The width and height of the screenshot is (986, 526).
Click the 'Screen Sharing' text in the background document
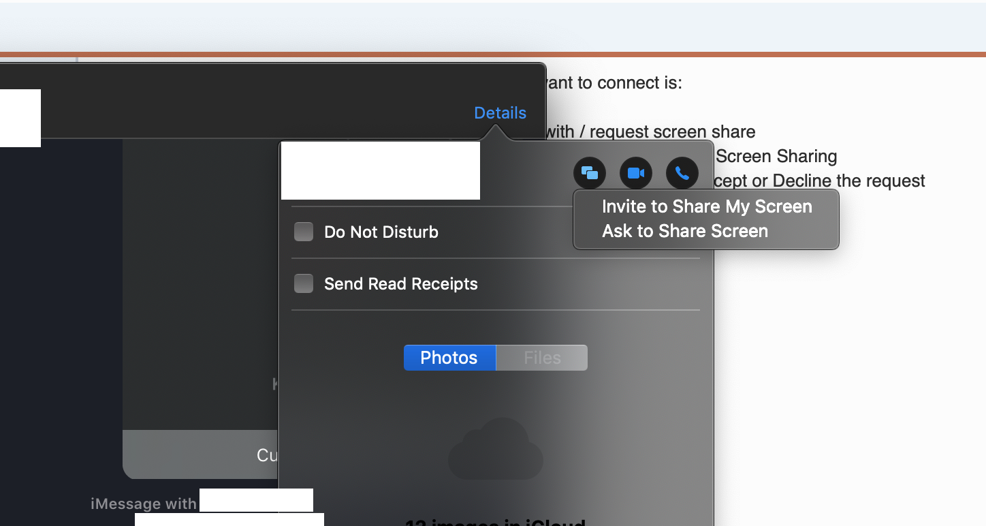[776, 156]
